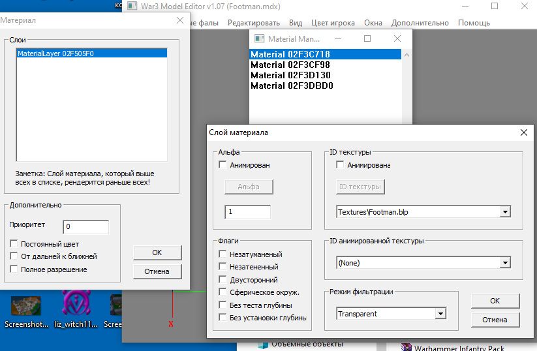Open the 'Редактировать' menu

pyautogui.click(x=254, y=23)
